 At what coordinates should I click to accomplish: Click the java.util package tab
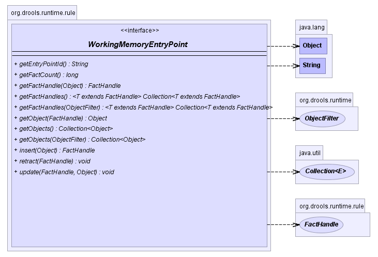coord(309,153)
